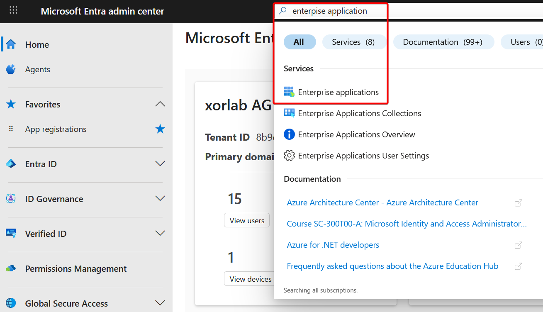Click the user count 15
543x312 pixels.
click(x=235, y=199)
